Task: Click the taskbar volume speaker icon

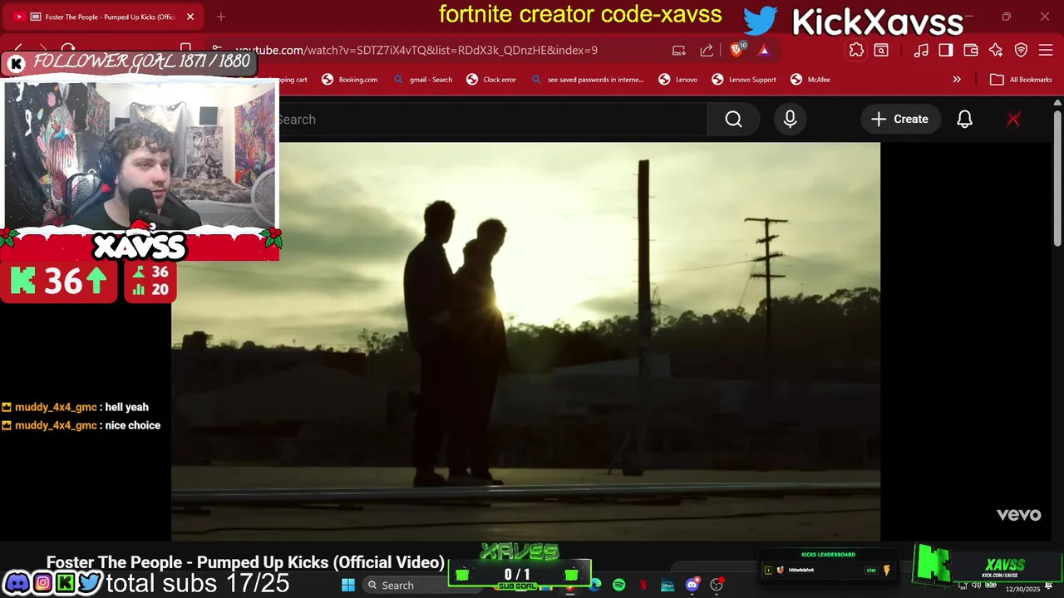Action: (x=978, y=586)
